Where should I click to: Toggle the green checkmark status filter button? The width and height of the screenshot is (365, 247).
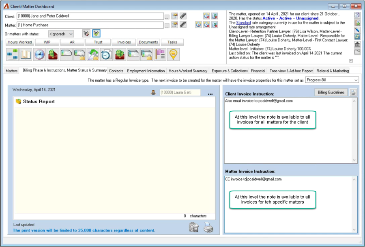coord(96,33)
